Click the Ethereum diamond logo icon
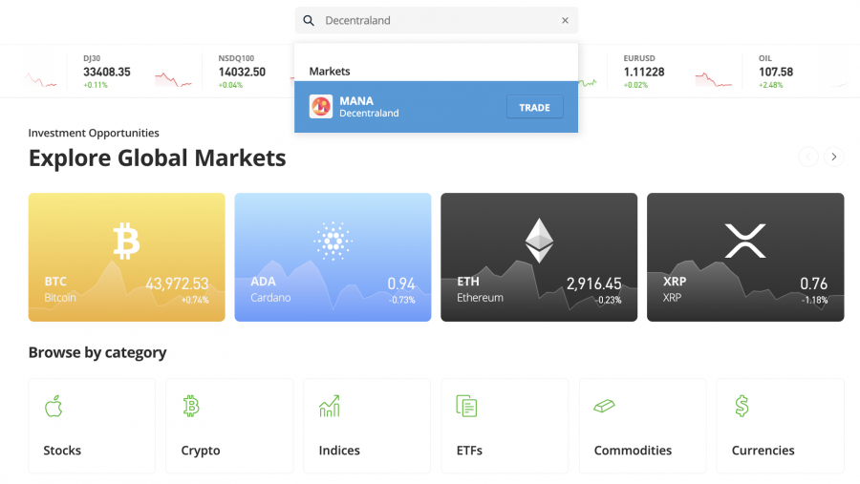860x484 pixels. pos(539,241)
